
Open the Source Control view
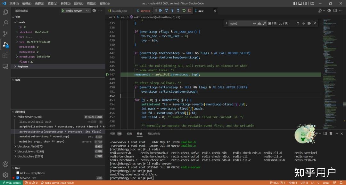click(x=5, y=34)
